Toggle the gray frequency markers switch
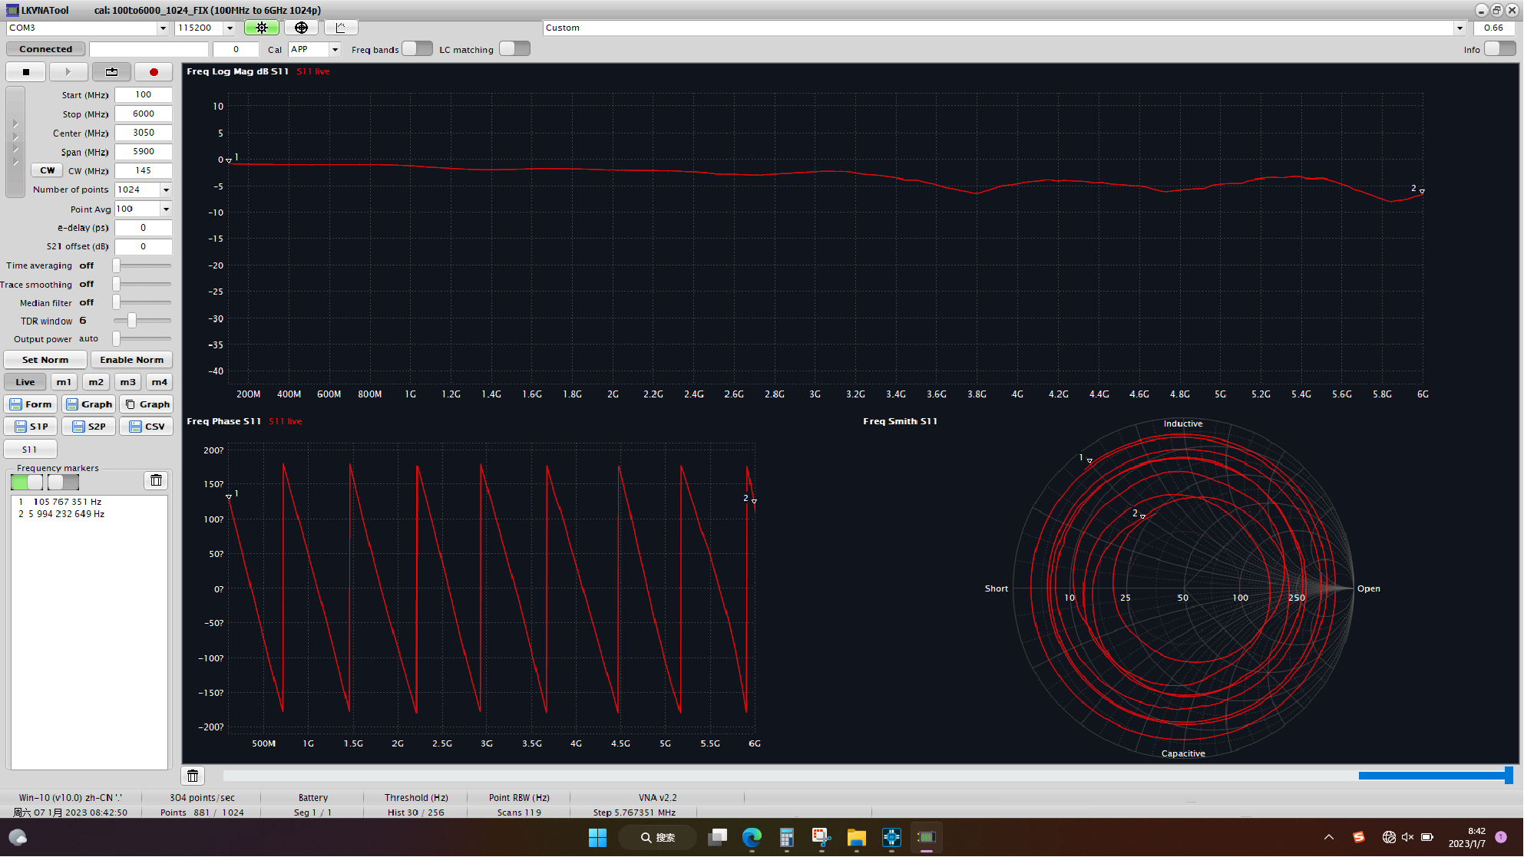Screen dimensions: 1524x857 click(63, 483)
